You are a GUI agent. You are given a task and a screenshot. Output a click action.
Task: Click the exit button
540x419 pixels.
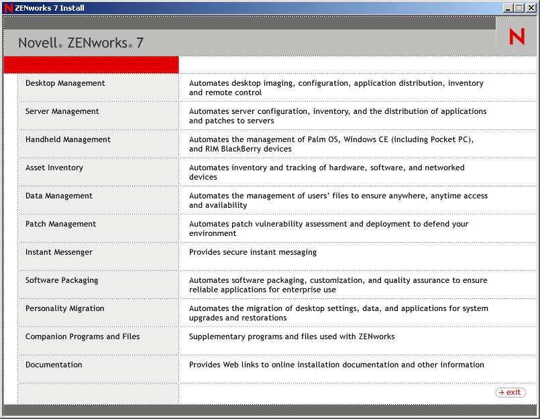point(510,392)
